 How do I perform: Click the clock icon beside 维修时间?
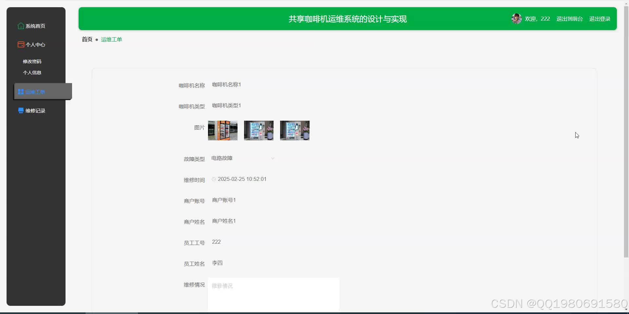tap(213, 179)
